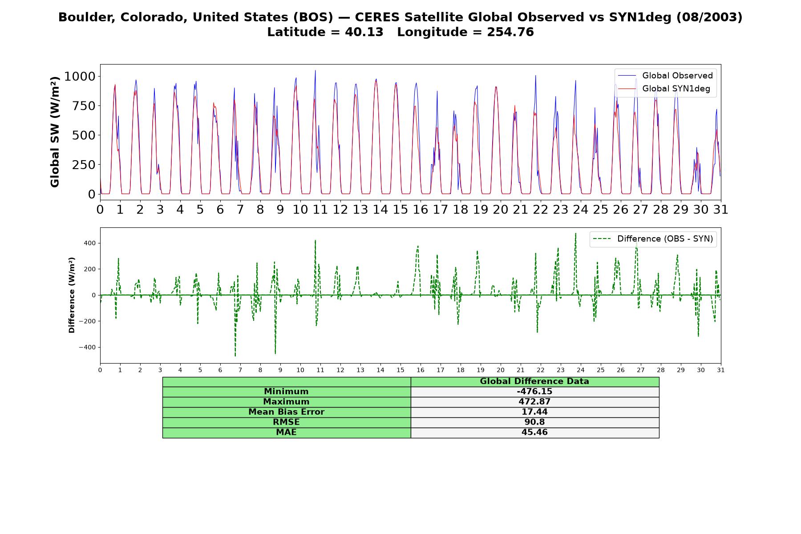Image resolution: width=801 pixels, height=534 pixels.
Task: Click the Global Difference Data table header
Action: point(534,382)
